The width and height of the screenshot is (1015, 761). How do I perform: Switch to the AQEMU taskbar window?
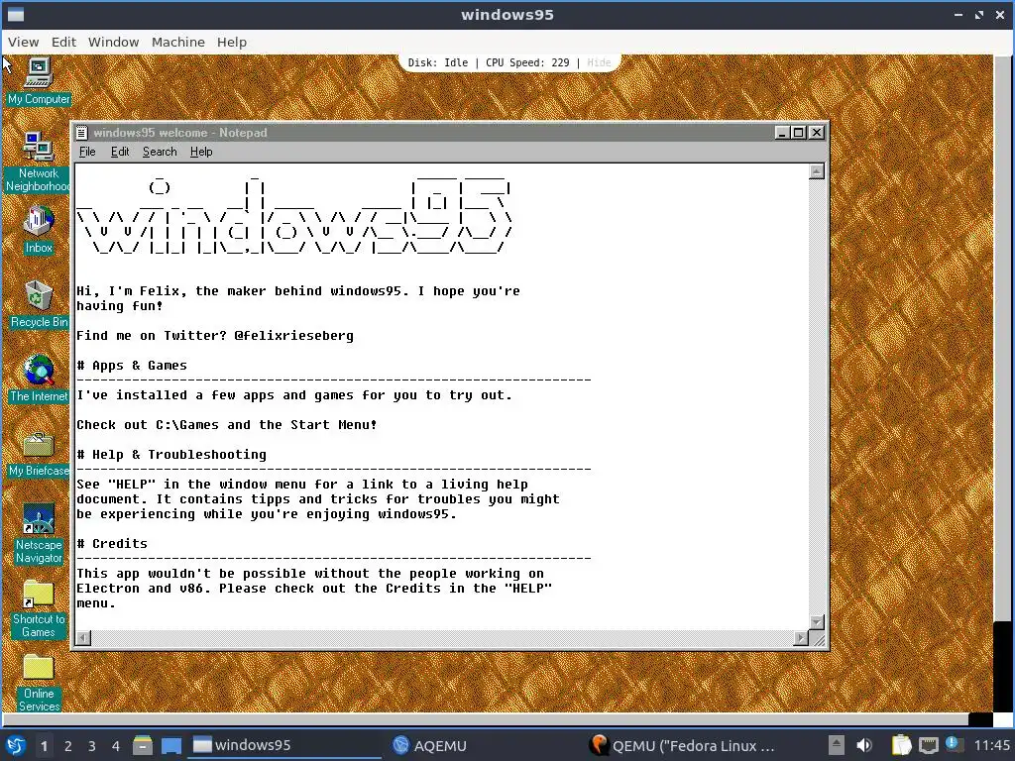430,745
